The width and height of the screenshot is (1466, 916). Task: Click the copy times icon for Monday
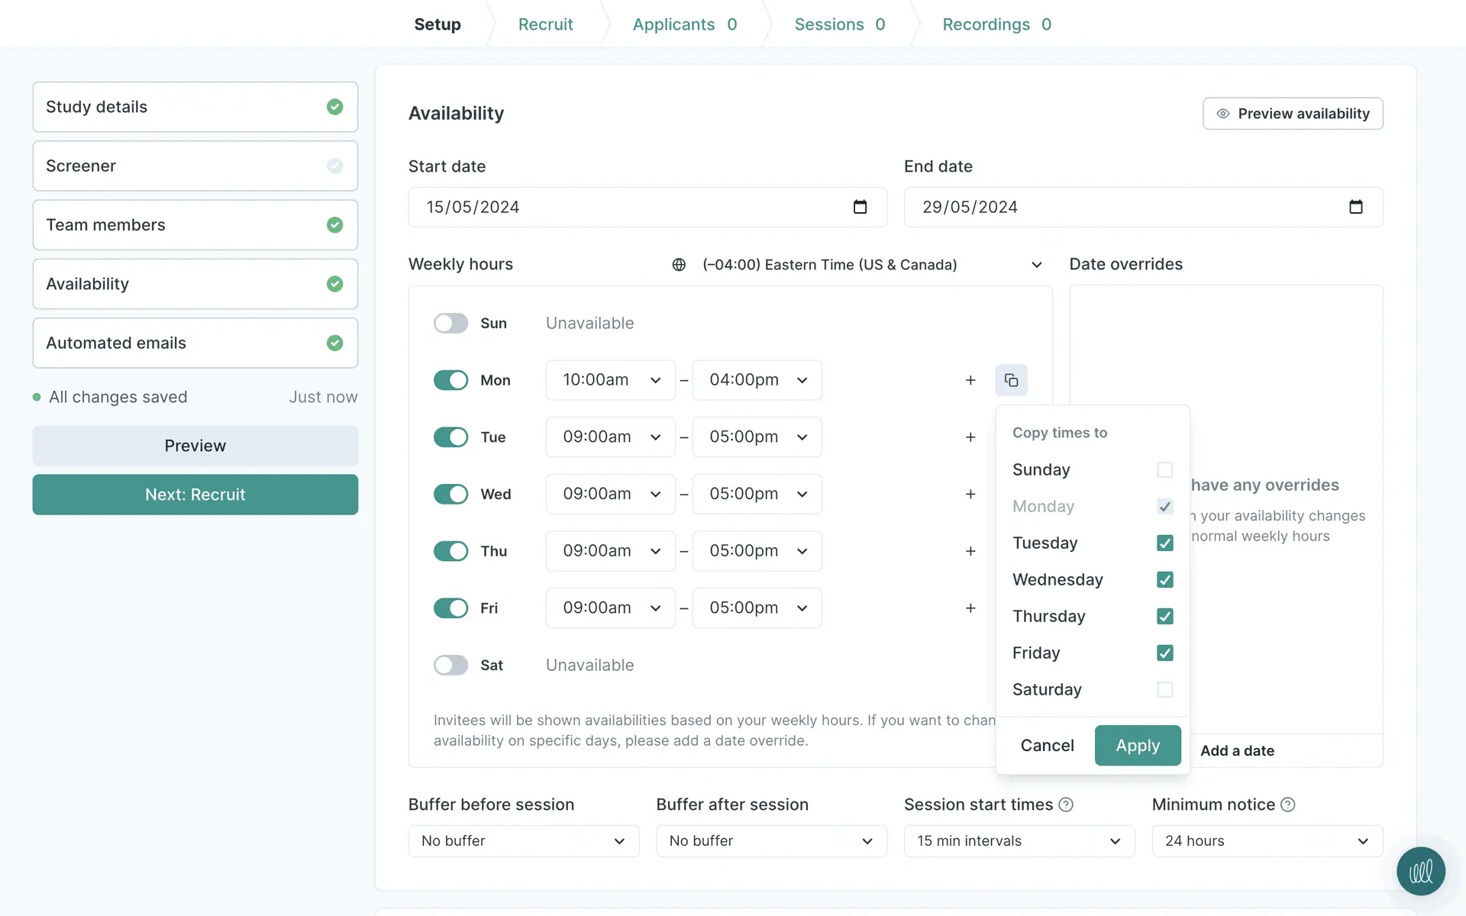point(1011,380)
